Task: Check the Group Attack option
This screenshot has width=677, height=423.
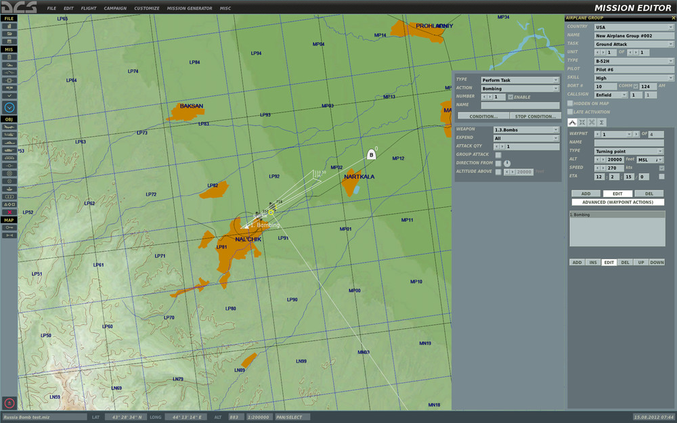Action: point(498,155)
